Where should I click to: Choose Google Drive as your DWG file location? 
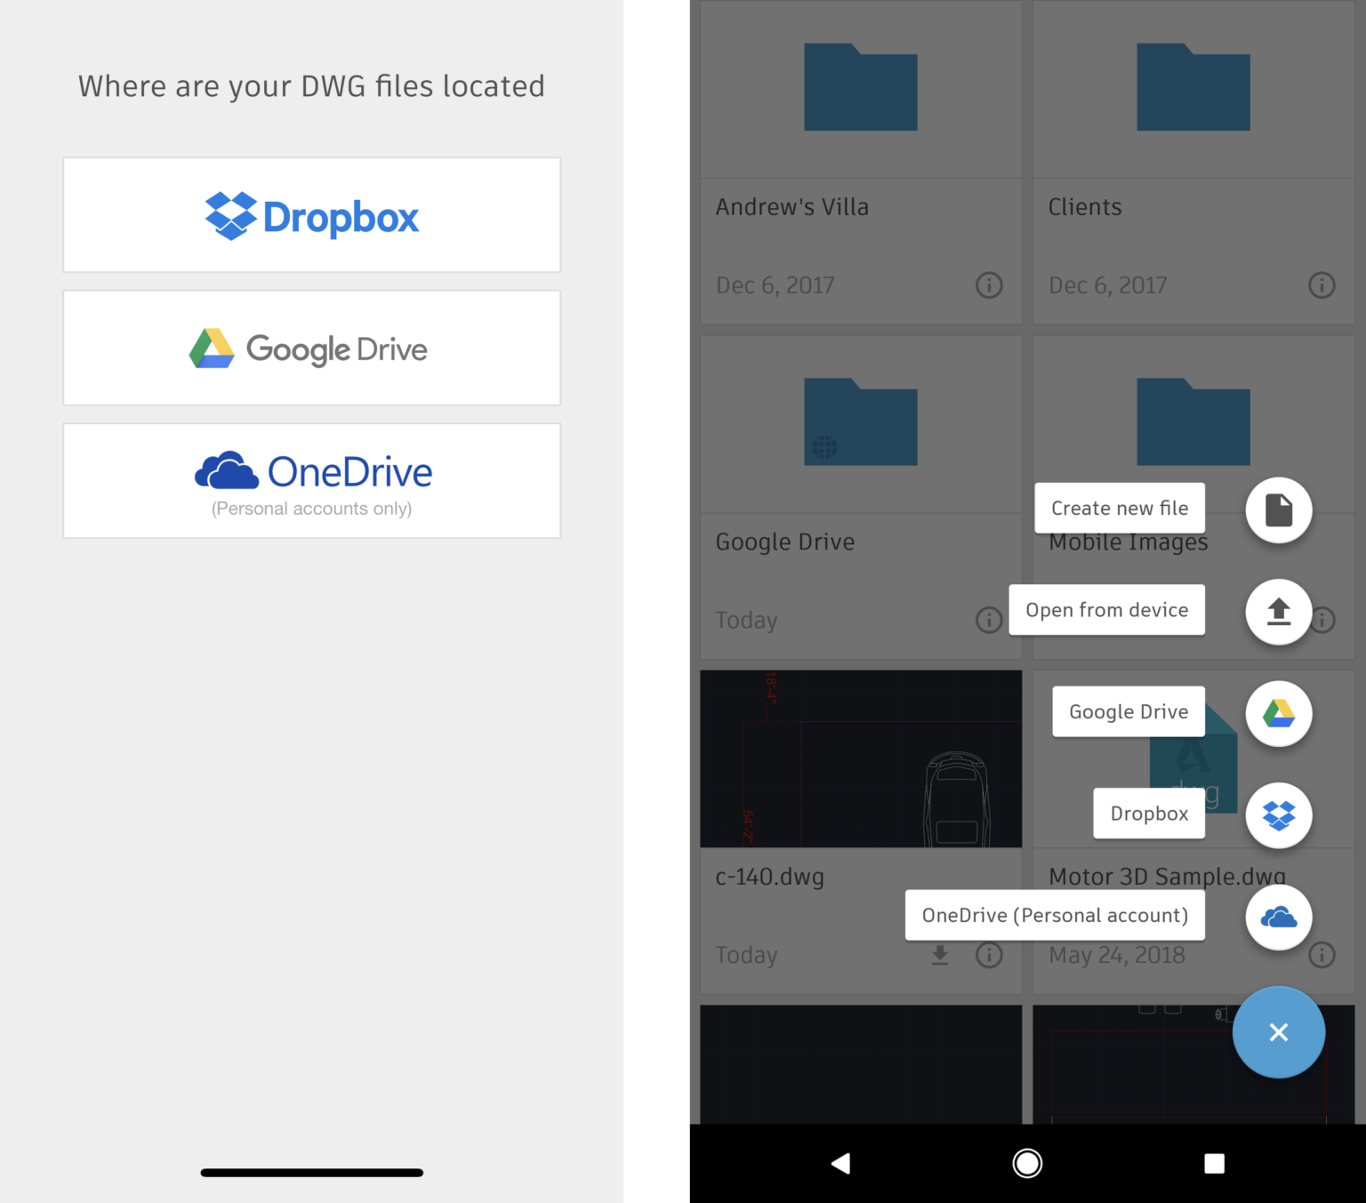pos(311,348)
